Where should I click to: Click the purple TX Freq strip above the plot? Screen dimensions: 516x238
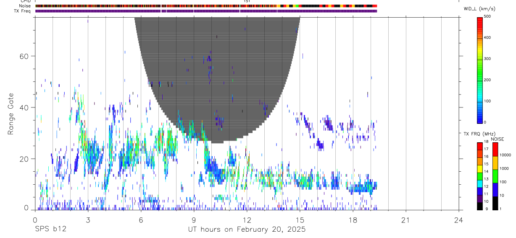(206, 11)
